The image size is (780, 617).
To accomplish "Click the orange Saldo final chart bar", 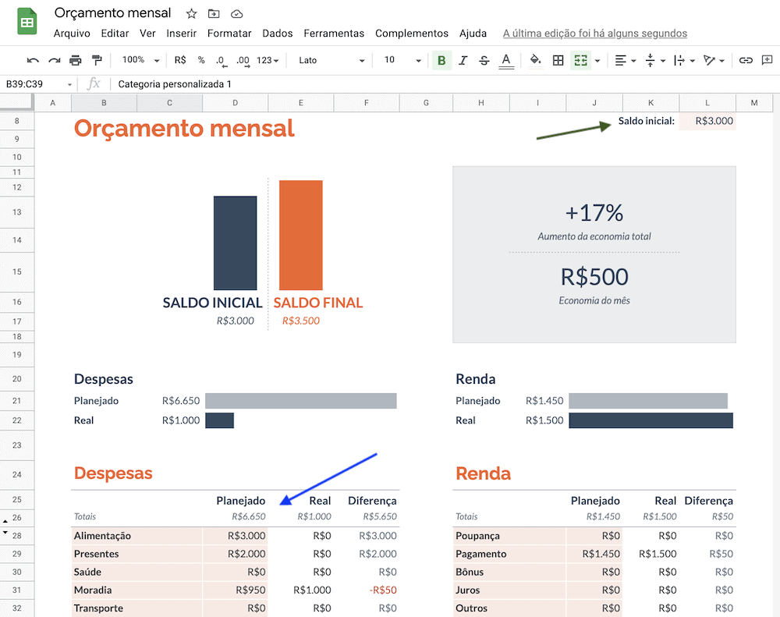I will tap(301, 236).
